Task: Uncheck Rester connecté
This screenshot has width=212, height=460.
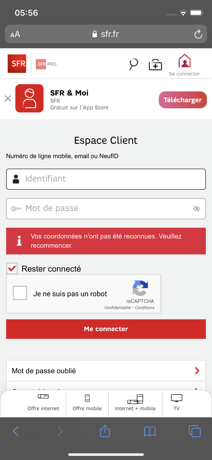Action: 12,268
